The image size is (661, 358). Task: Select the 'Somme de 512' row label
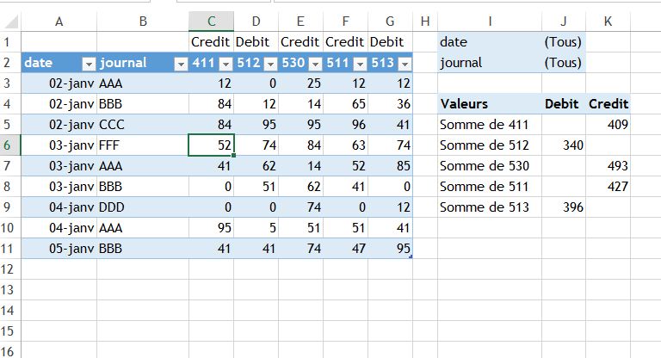click(490, 145)
